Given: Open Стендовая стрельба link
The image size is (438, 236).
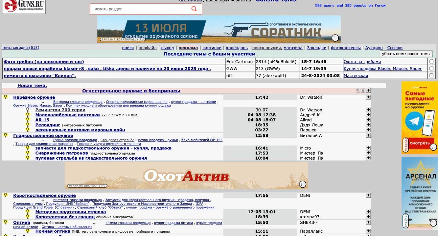Looking at the screenshot, I should click(117, 140).
